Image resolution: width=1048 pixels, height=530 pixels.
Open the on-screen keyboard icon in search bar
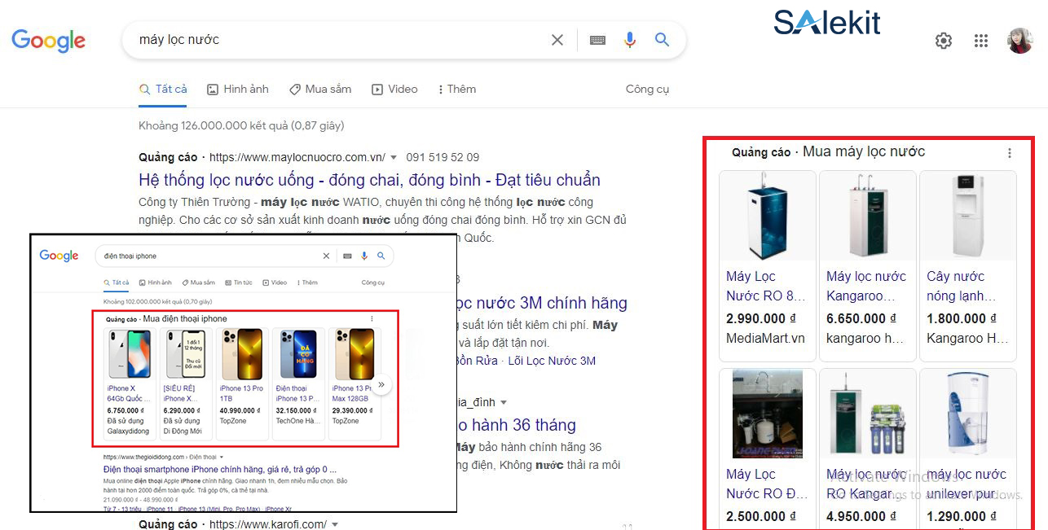[x=597, y=39]
